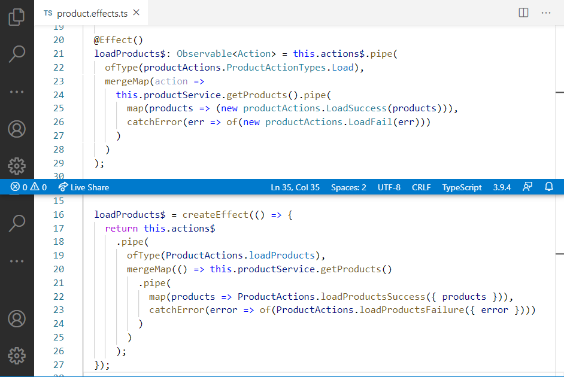Click line number 25 in upper editor
564x377 pixels.
coord(59,108)
